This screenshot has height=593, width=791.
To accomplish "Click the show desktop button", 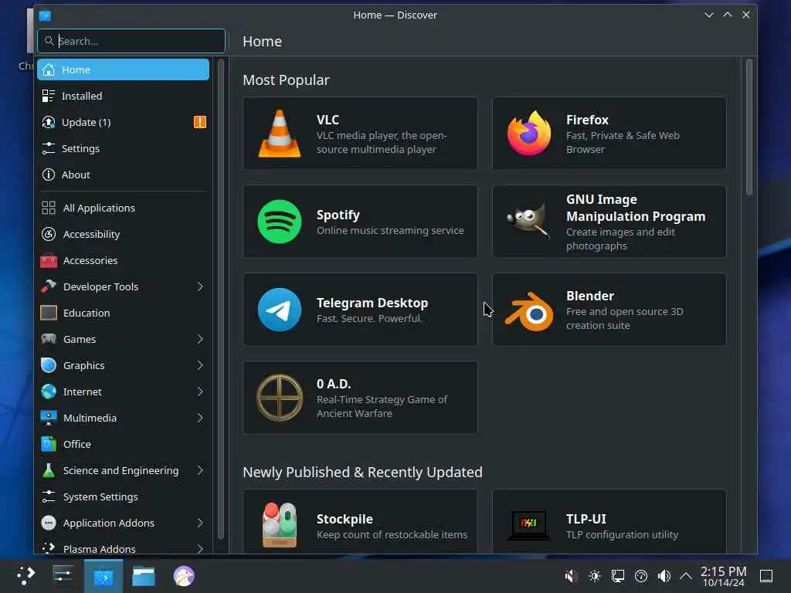I will [x=766, y=576].
